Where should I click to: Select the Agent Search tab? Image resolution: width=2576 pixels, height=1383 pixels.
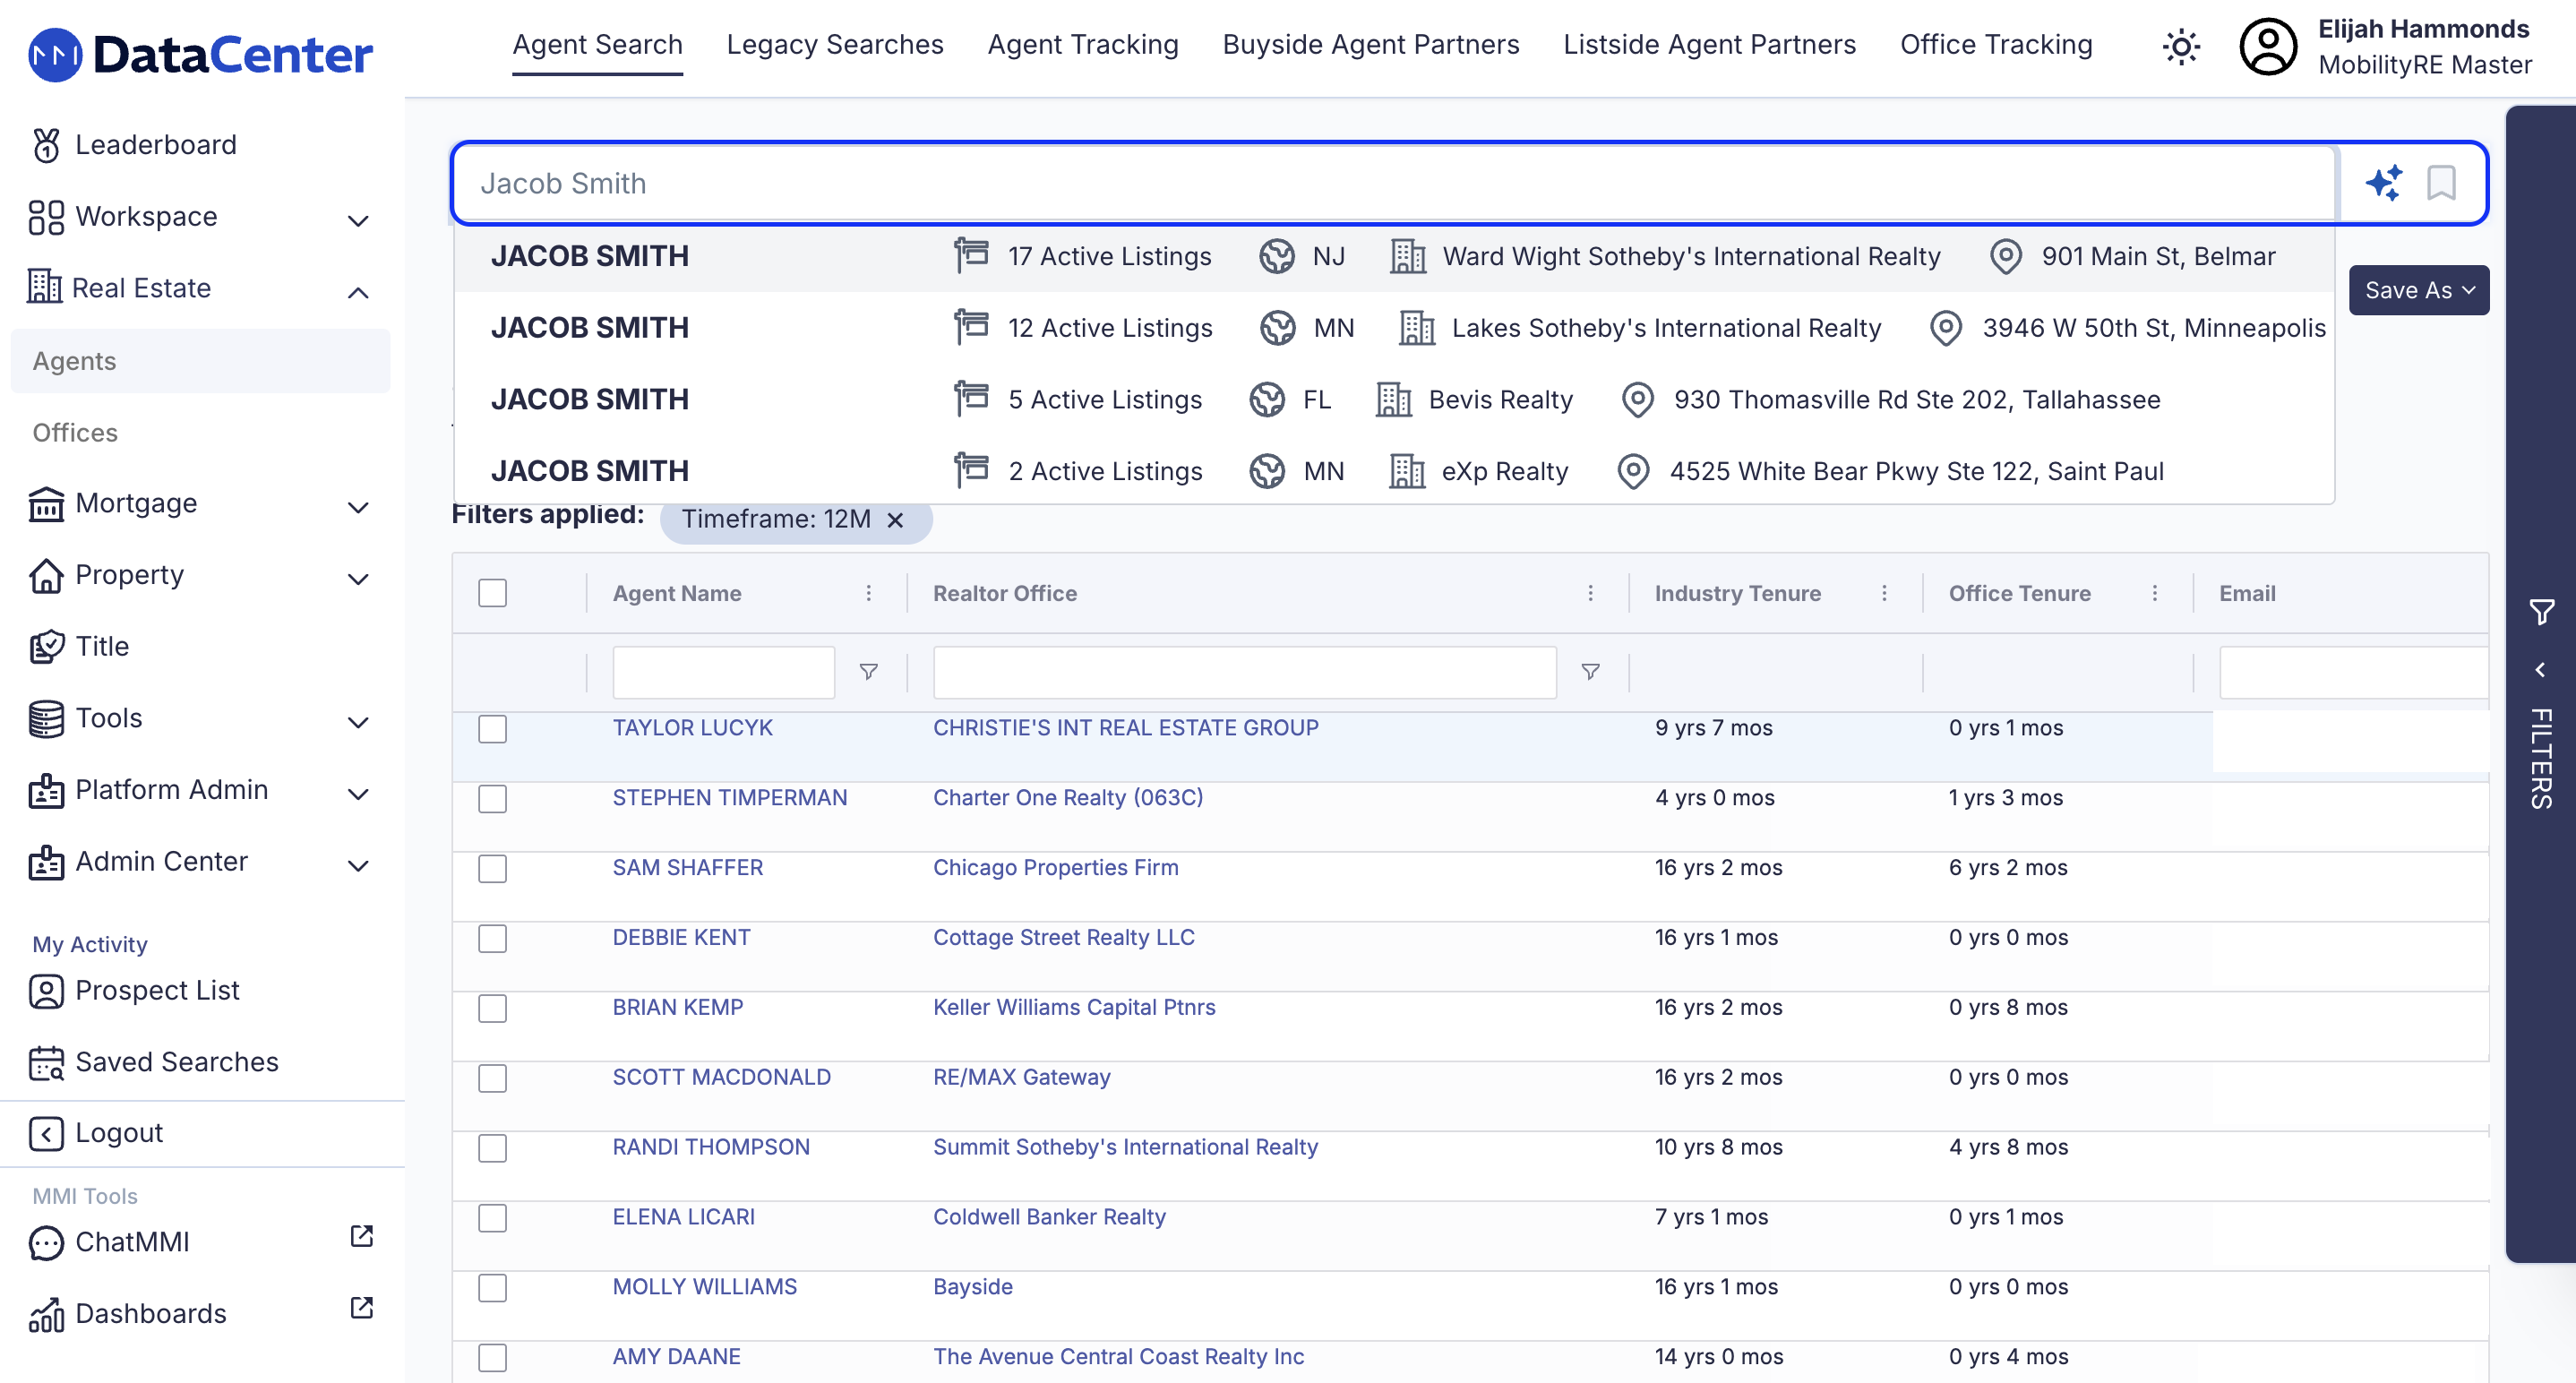[x=597, y=45]
